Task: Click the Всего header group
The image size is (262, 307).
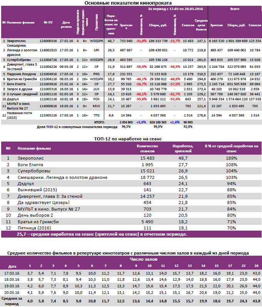Action: pos(234,8)
